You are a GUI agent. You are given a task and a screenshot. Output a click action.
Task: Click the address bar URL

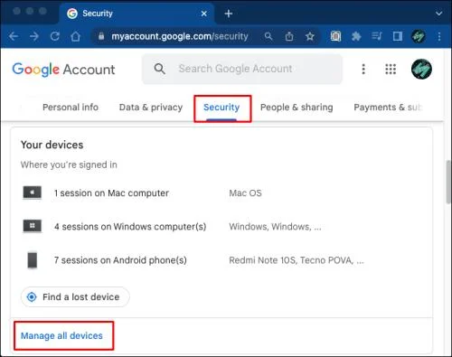[180, 36]
